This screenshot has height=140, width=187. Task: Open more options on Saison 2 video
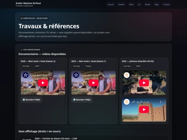[60, 75]
